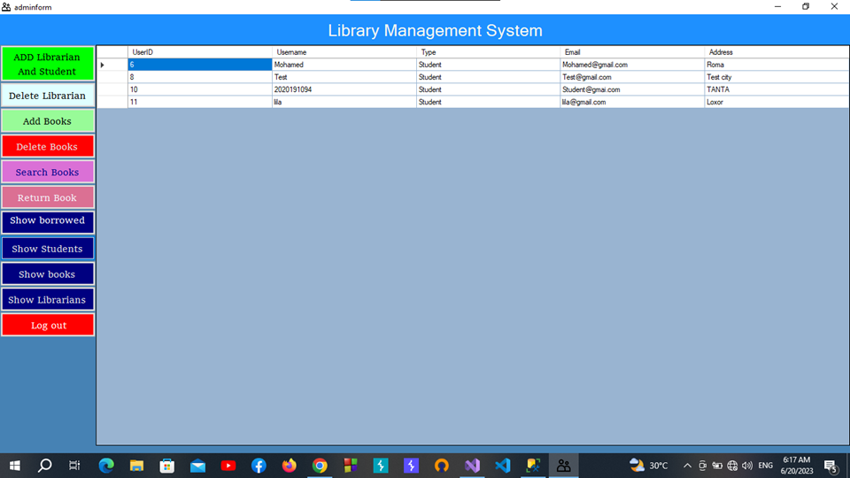Click the UserID column header
The image size is (850, 478).
[x=200, y=52]
